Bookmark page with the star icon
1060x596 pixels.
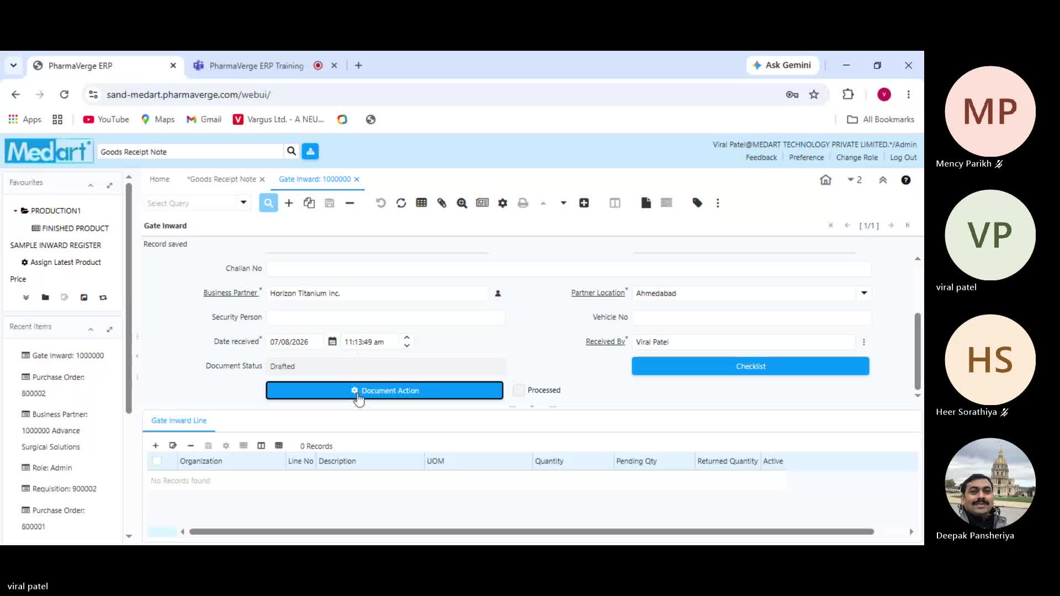(814, 94)
